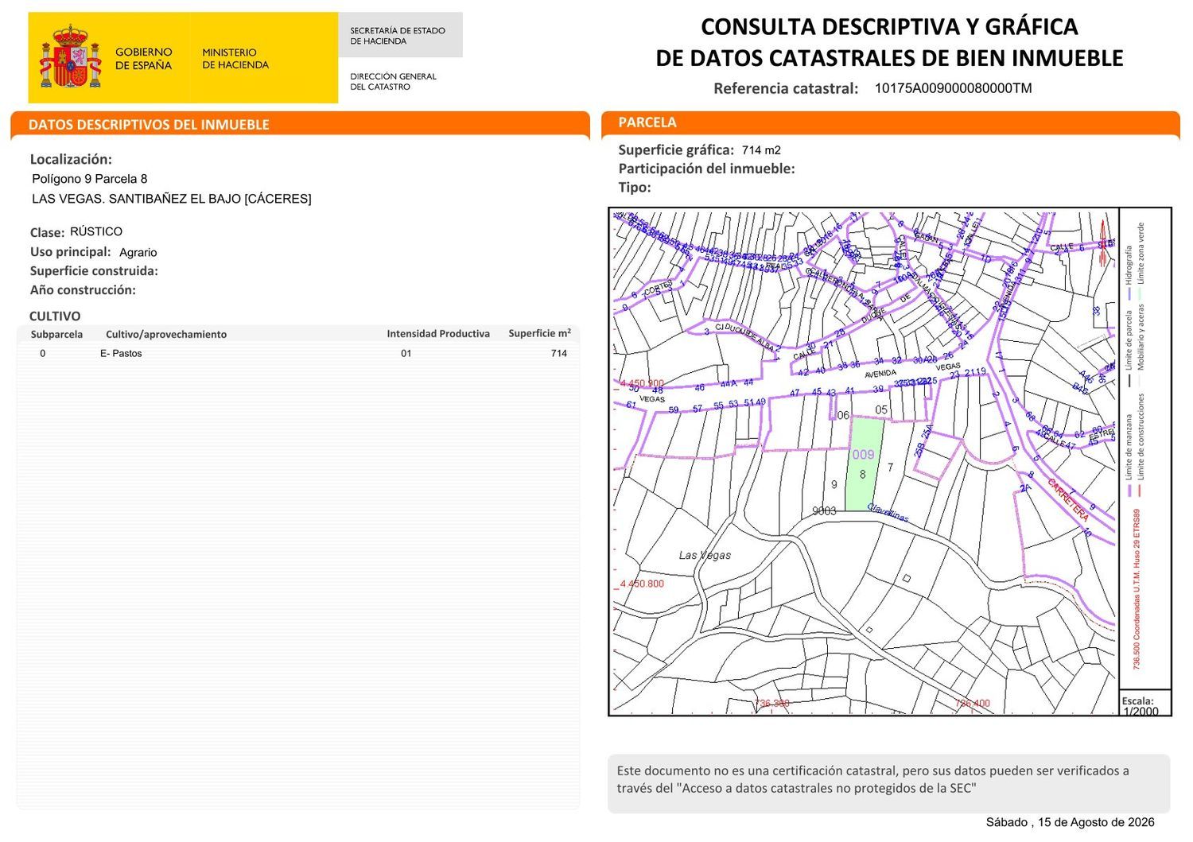Click the red "CARRETERA" road label on the map
This screenshot has height=842, width=1193.
coord(1068,500)
